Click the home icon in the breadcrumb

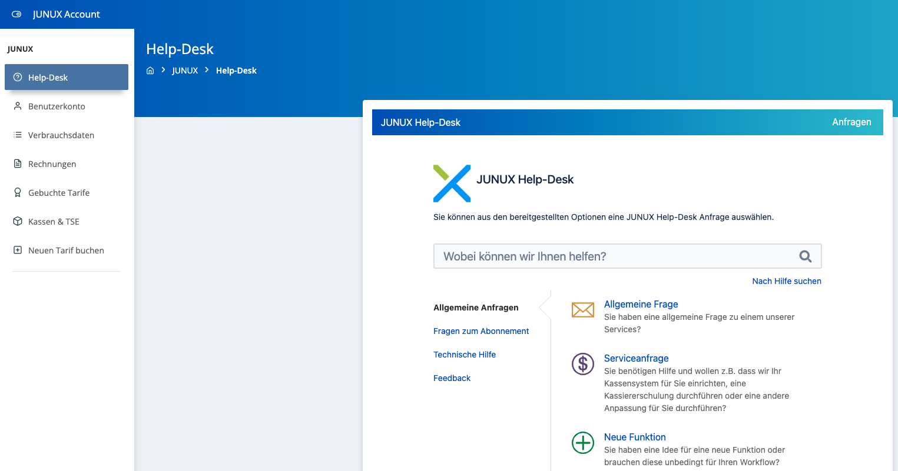[x=150, y=71]
